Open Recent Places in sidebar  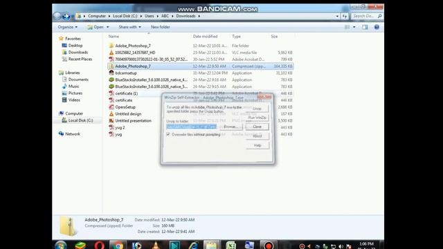tap(80, 59)
